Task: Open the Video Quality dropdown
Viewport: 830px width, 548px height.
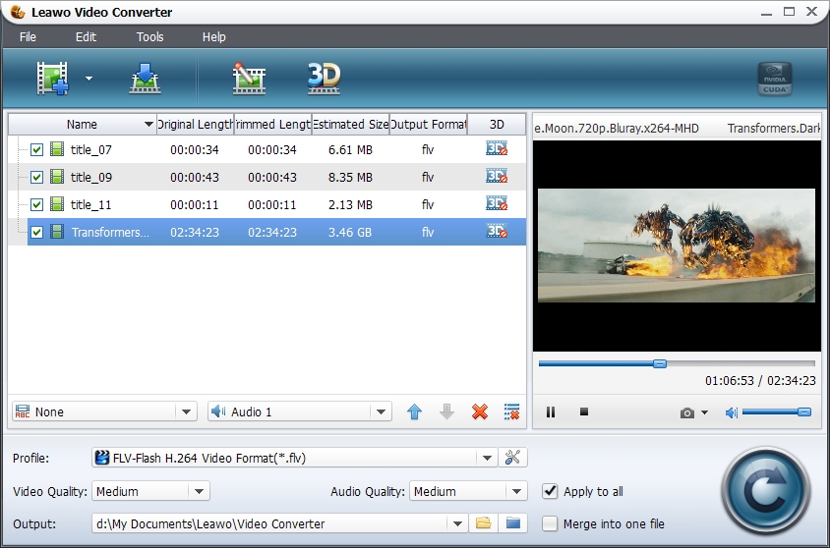Action: [150, 491]
